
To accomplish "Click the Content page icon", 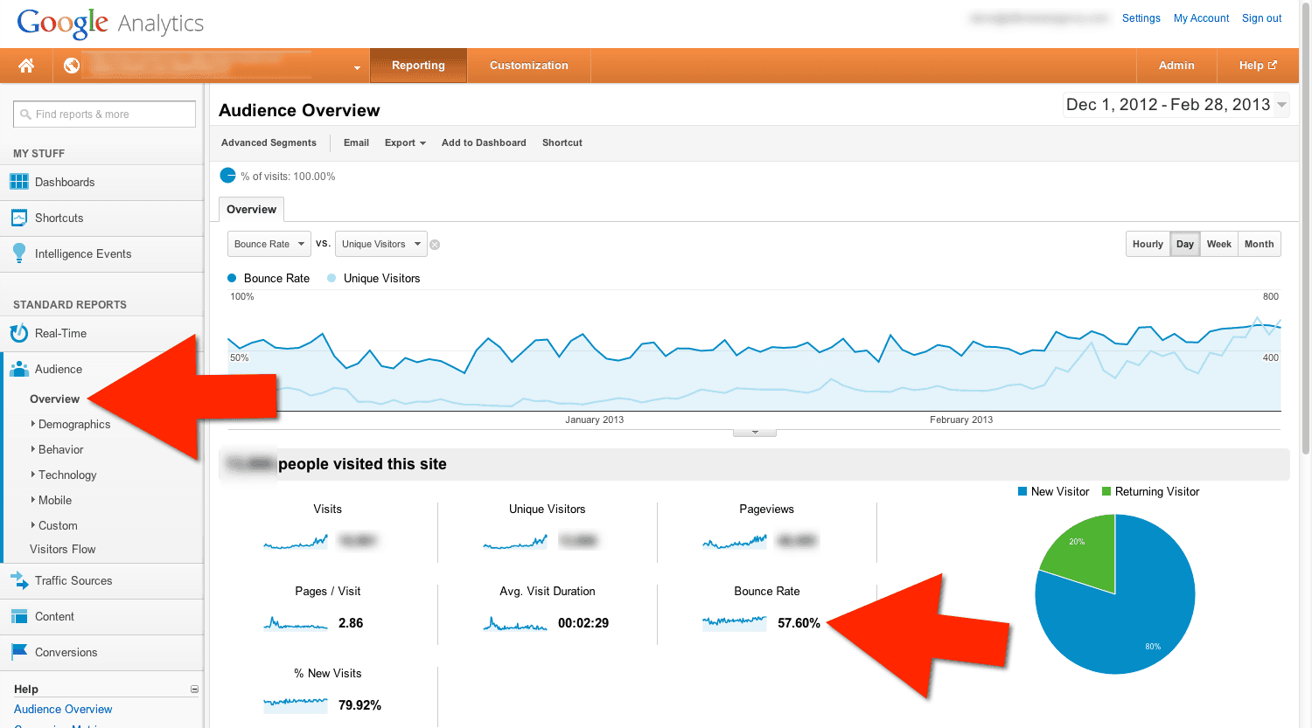I will pos(19,616).
